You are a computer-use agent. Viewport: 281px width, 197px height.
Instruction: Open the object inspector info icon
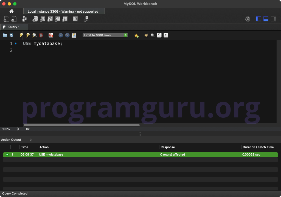24,19
